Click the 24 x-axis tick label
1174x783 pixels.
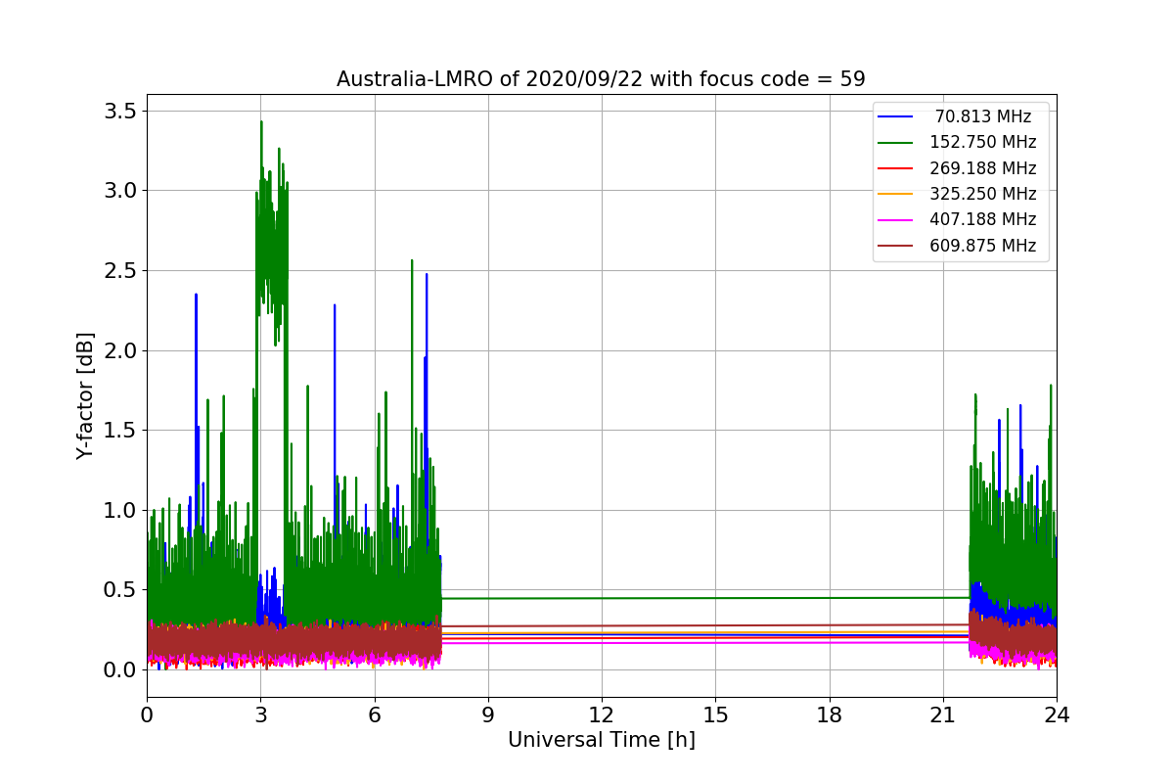[x=1057, y=715]
